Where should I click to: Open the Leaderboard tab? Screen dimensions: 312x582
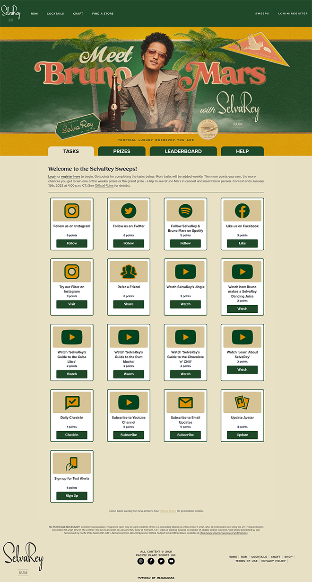[183, 151]
